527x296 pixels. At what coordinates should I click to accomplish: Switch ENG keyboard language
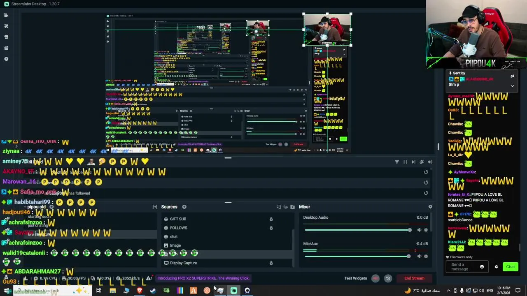pyautogui.click(x=490, y=291)
